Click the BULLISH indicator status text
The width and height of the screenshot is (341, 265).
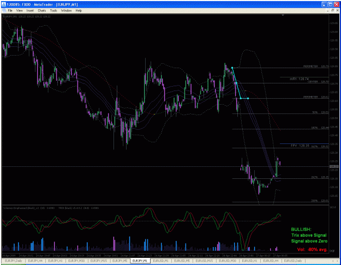click(x=301, y=230)
